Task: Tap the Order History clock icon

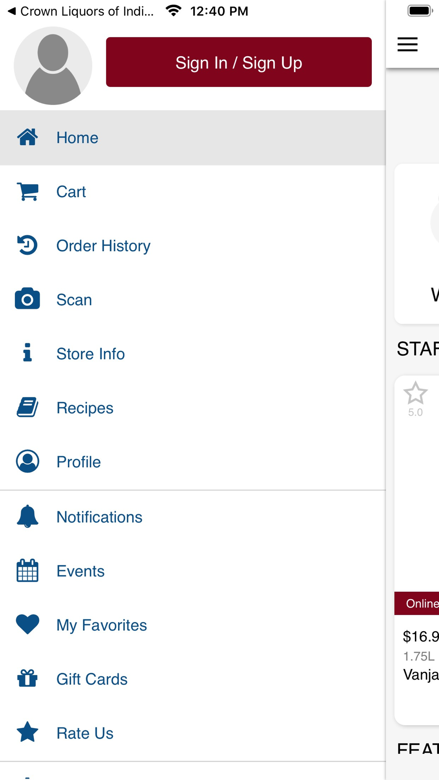Action: [x=27, y=245]
